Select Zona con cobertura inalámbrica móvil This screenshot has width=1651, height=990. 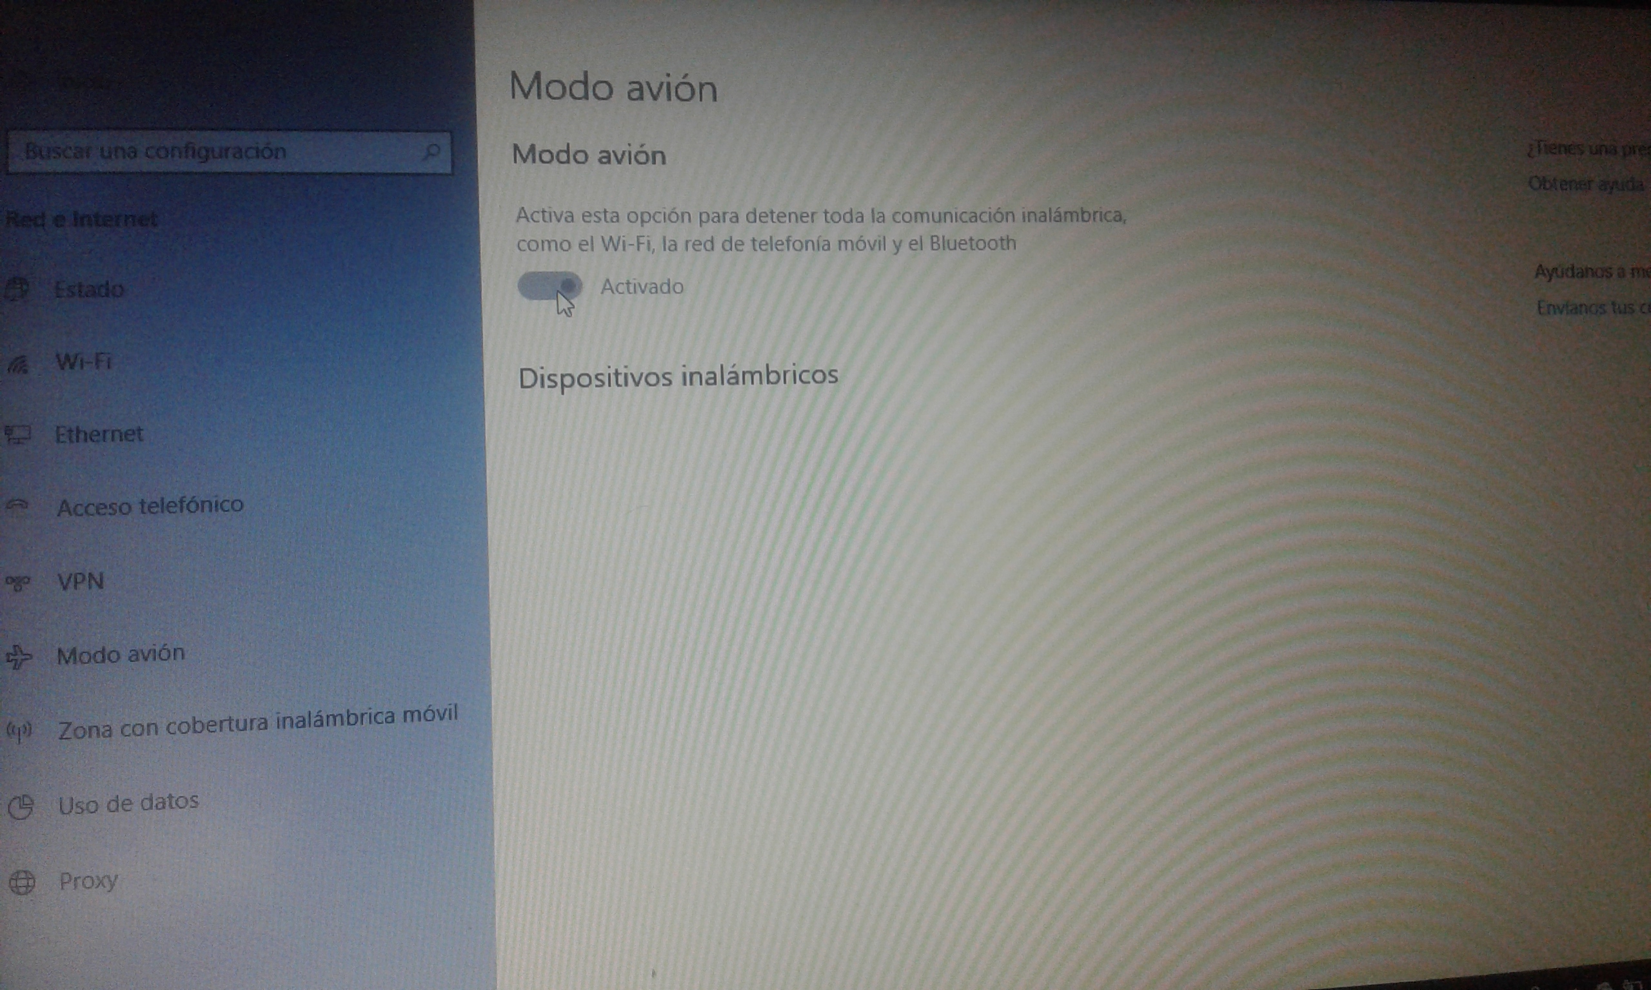tap(257, 723)
